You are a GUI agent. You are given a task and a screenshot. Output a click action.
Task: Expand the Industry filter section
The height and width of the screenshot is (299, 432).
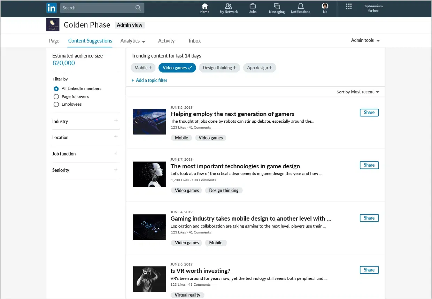[x=116, y=121]
